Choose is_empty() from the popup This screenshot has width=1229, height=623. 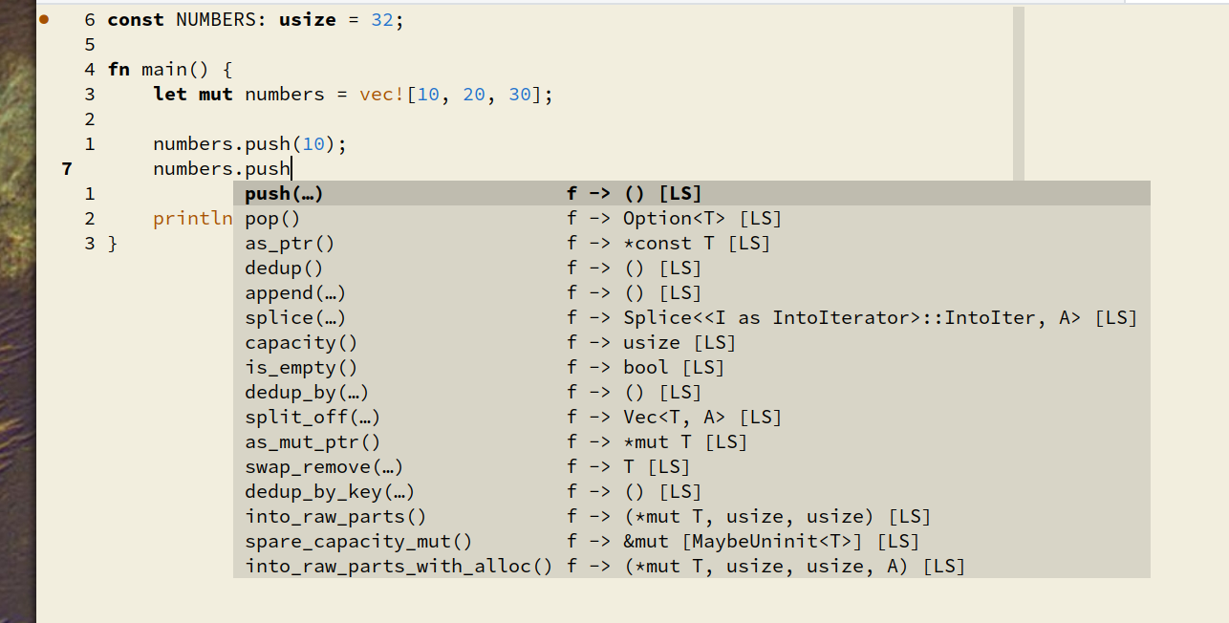point(692,368)
